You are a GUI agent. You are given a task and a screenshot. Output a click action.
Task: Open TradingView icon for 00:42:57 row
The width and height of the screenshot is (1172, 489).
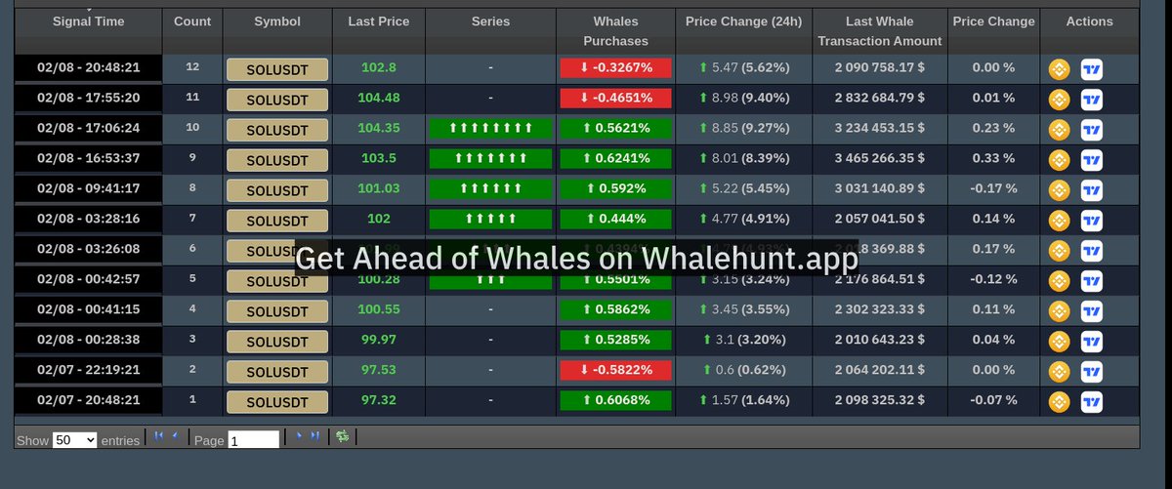pos(1092,281)
